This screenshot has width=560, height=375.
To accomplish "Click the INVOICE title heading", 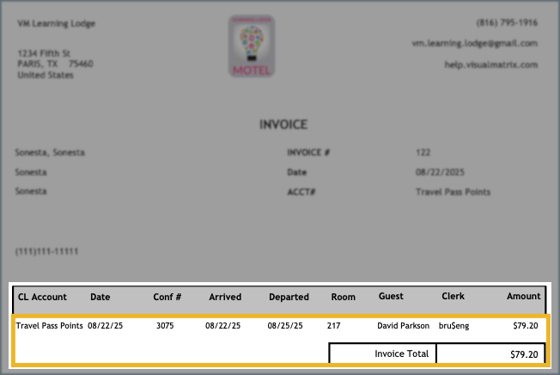I will [283, 125].
